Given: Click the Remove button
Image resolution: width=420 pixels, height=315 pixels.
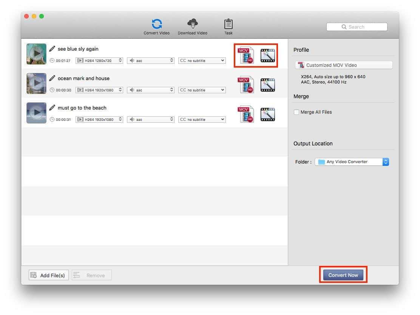Looking at the screenshot, I should tap(92, 275).
